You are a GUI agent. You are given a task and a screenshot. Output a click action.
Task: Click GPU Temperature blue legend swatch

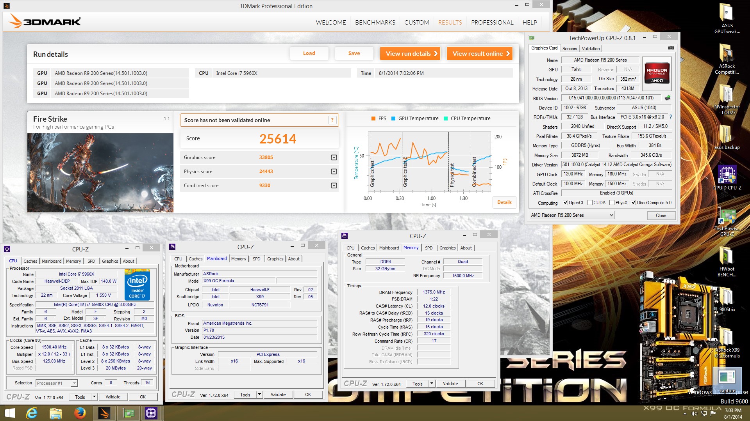393,119
